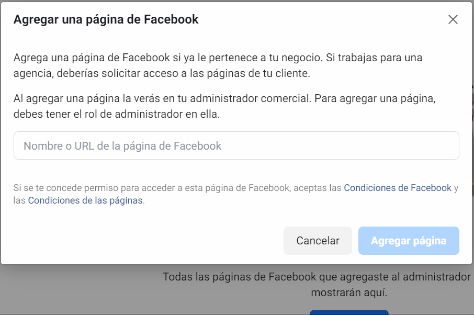Select the line debes tener el rol de administrador
This screenshot has width=474, height=315.
click(x=116, y=114)
